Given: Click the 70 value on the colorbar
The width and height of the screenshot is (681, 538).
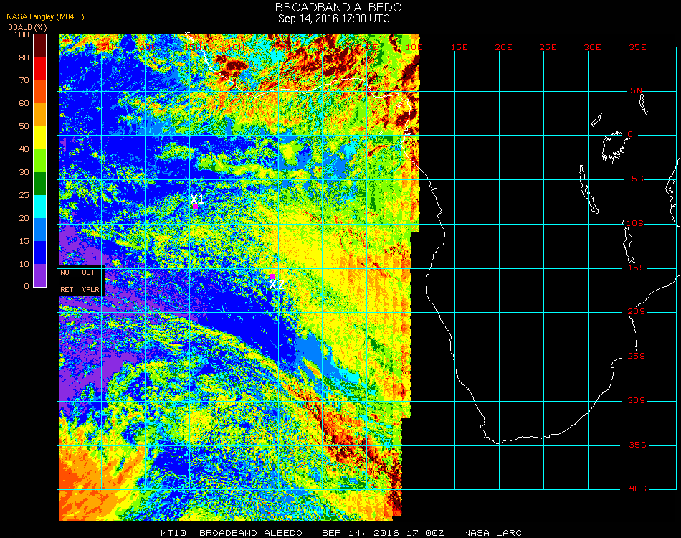Looking at the screenshot, I should (x=24, y=81).
